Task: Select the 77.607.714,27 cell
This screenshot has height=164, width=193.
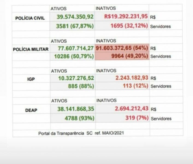Action: point(73,48)
